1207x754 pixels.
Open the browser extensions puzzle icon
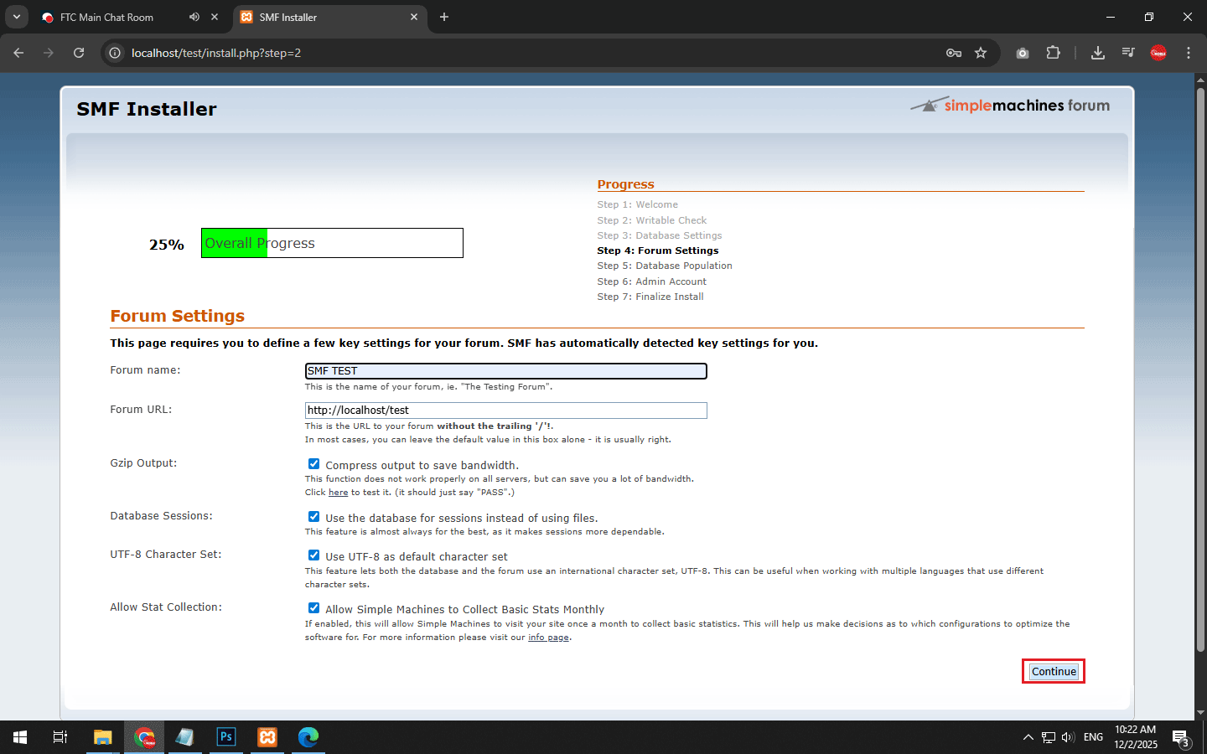point(1053,53)
